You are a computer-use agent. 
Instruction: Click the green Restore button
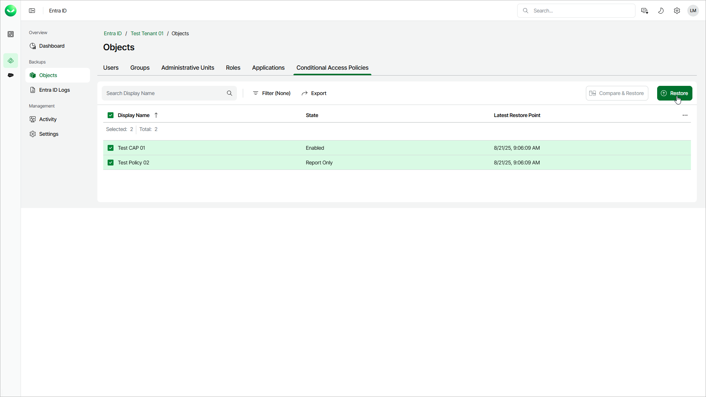point(674,93)
